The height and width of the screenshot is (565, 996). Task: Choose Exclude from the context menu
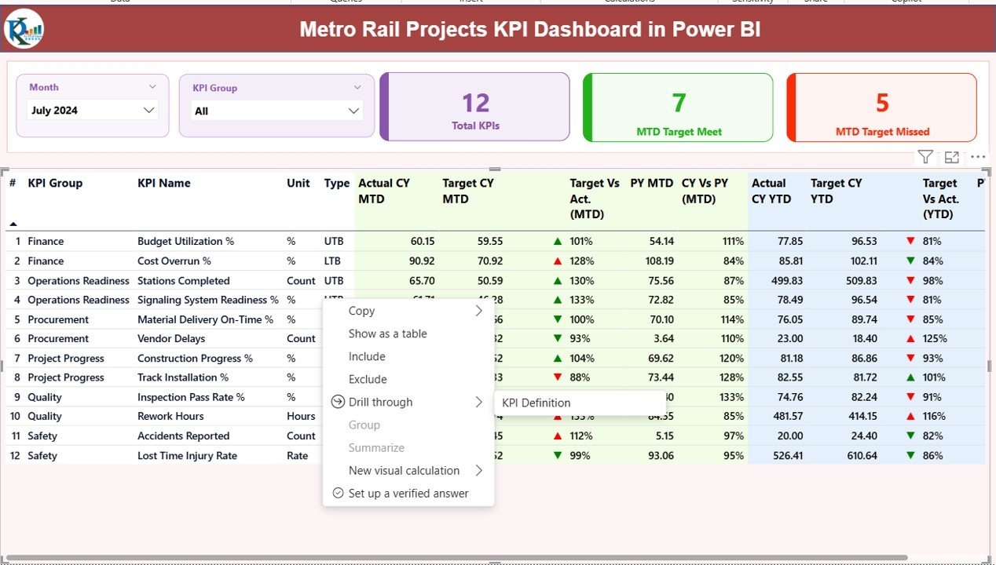click(368, 379)
